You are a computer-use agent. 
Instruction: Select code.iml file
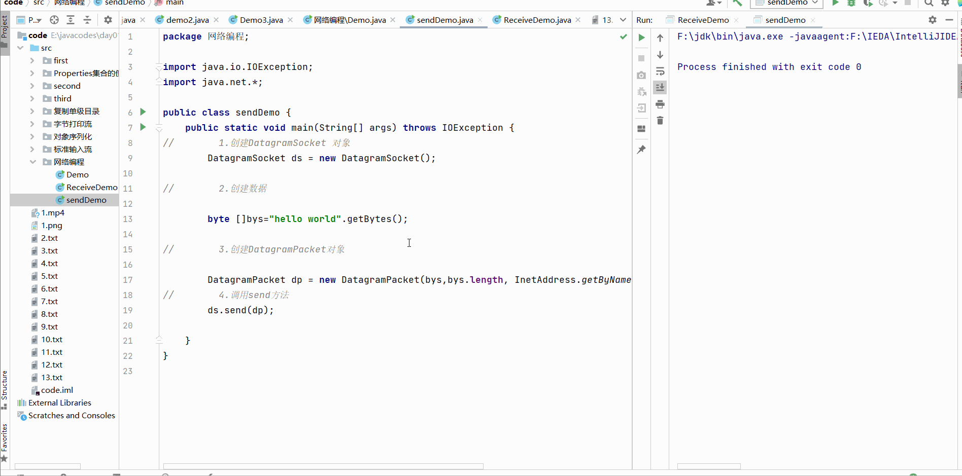[52, 390]
